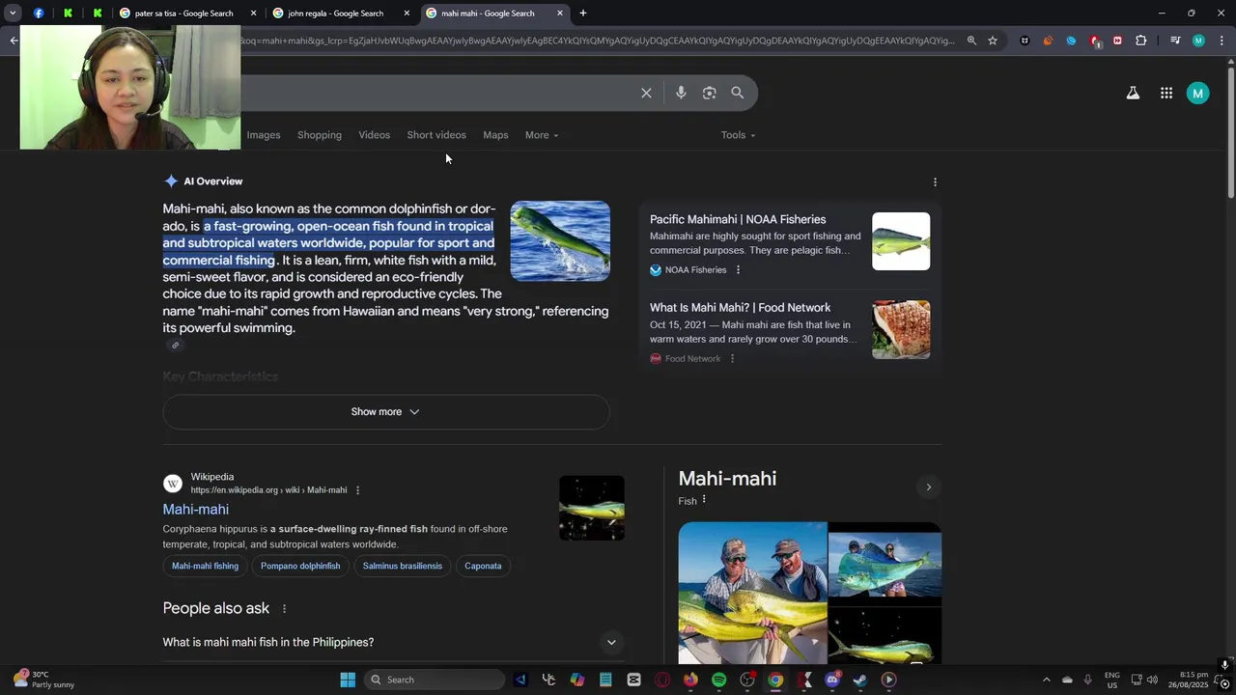Click the Food Network grilled fish thumbnail
The height and width of the screenshot is (695, 1236).
901,330
